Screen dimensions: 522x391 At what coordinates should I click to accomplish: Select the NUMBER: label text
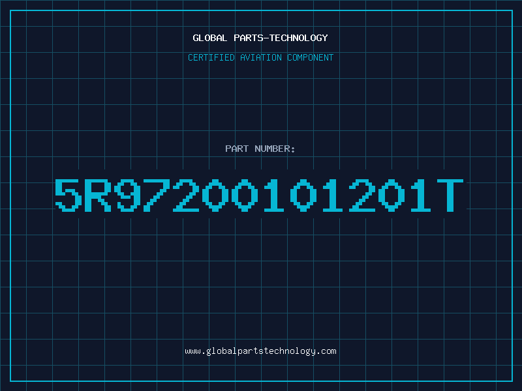tap(275, 149)
